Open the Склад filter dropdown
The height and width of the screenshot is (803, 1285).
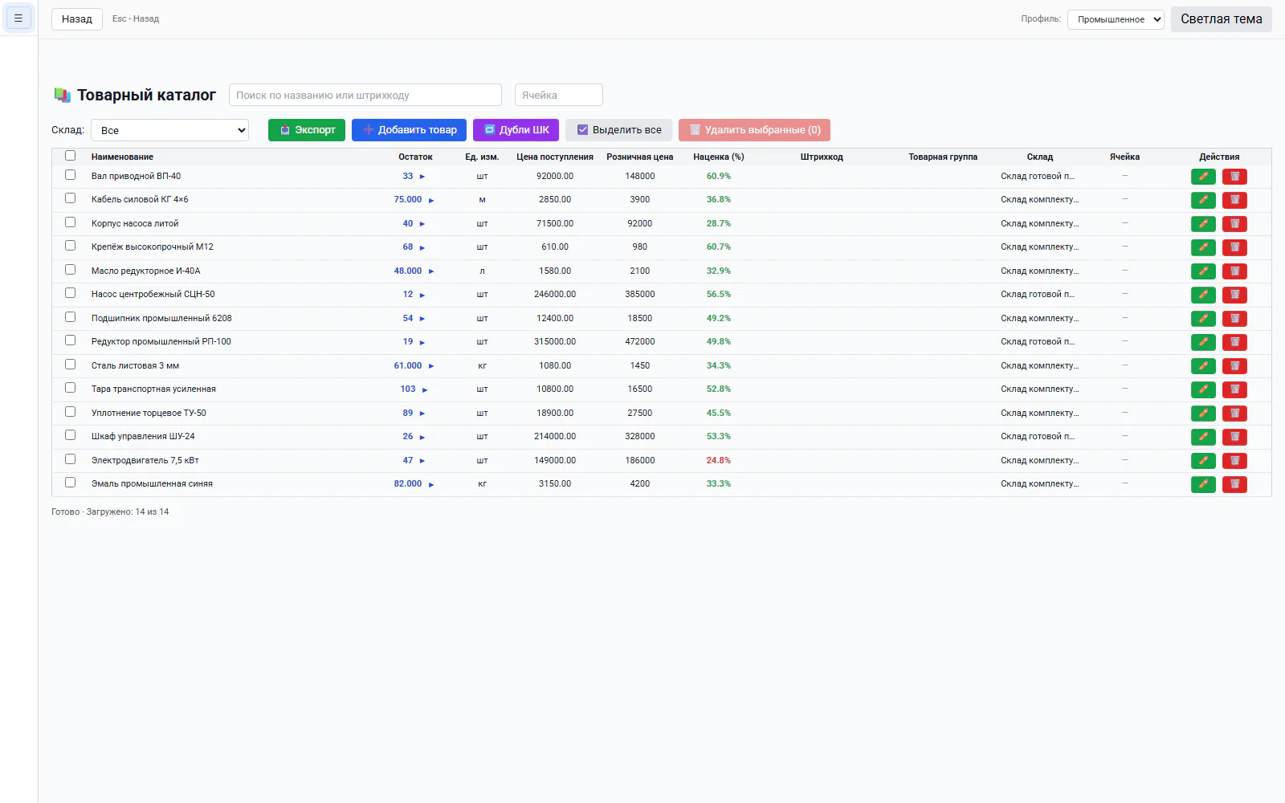tap(169, 130)
